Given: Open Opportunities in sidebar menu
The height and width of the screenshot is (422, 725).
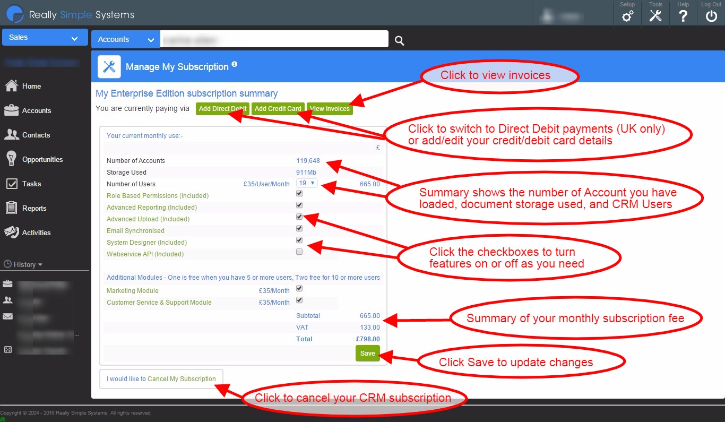Looking at the screenshot, I should tap(42, 159).
